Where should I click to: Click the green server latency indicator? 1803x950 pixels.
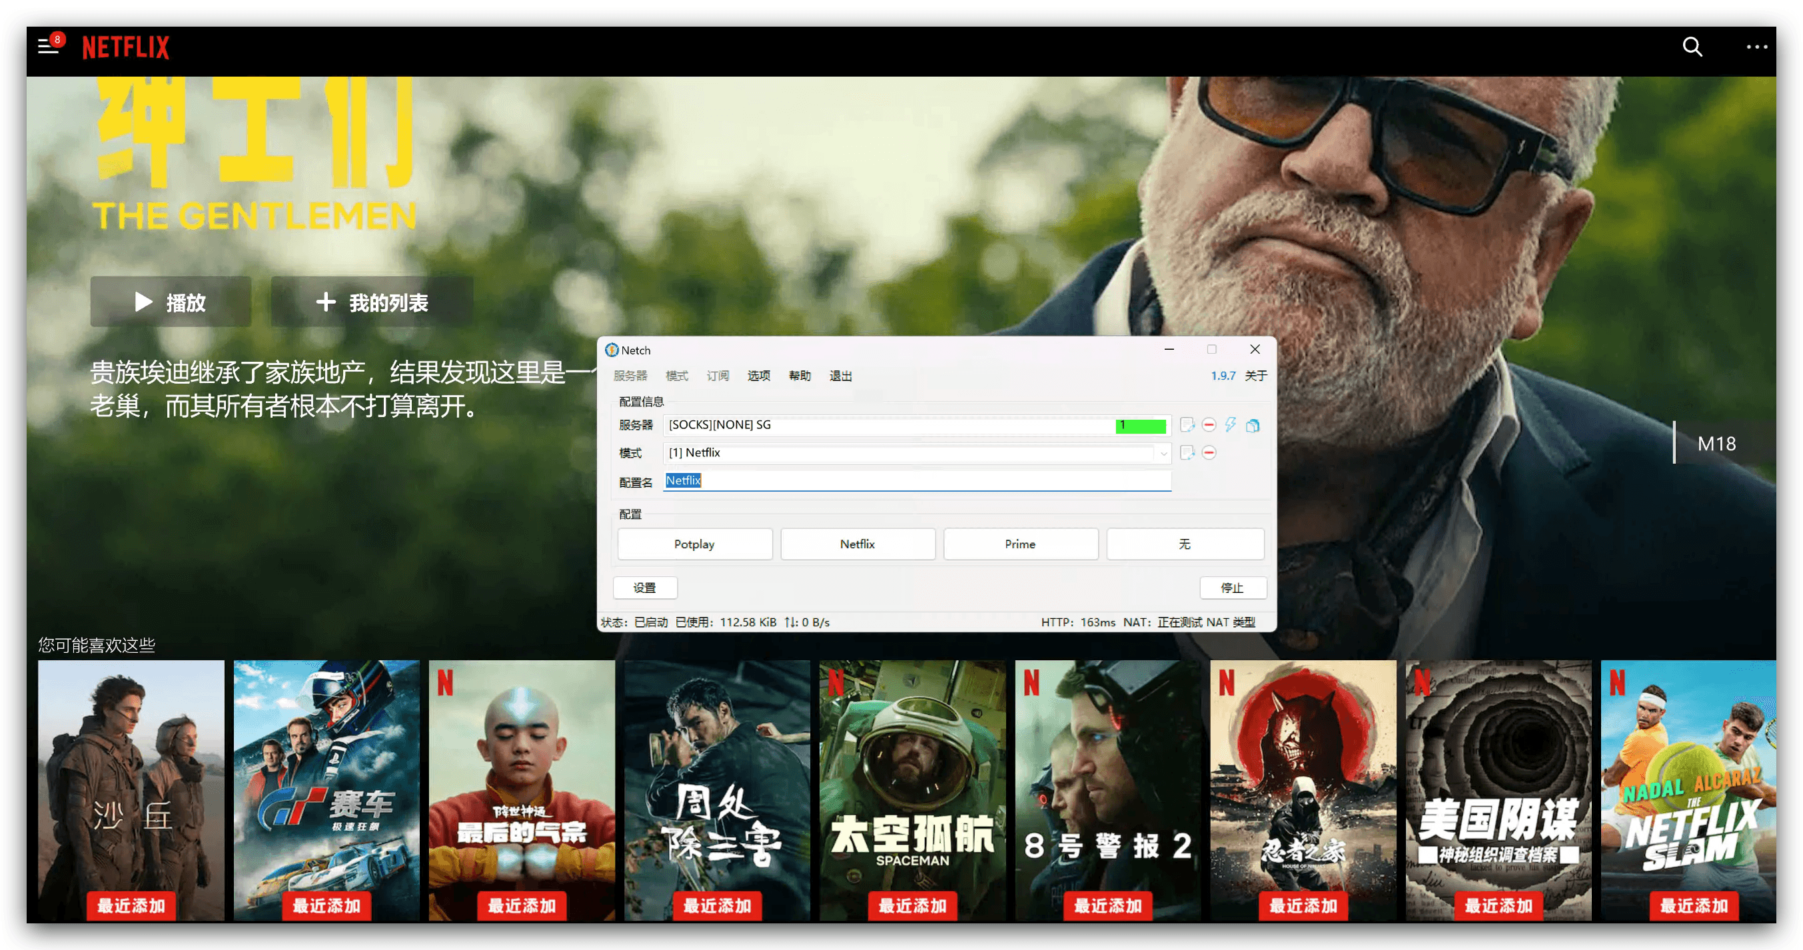coord(1141,426)
